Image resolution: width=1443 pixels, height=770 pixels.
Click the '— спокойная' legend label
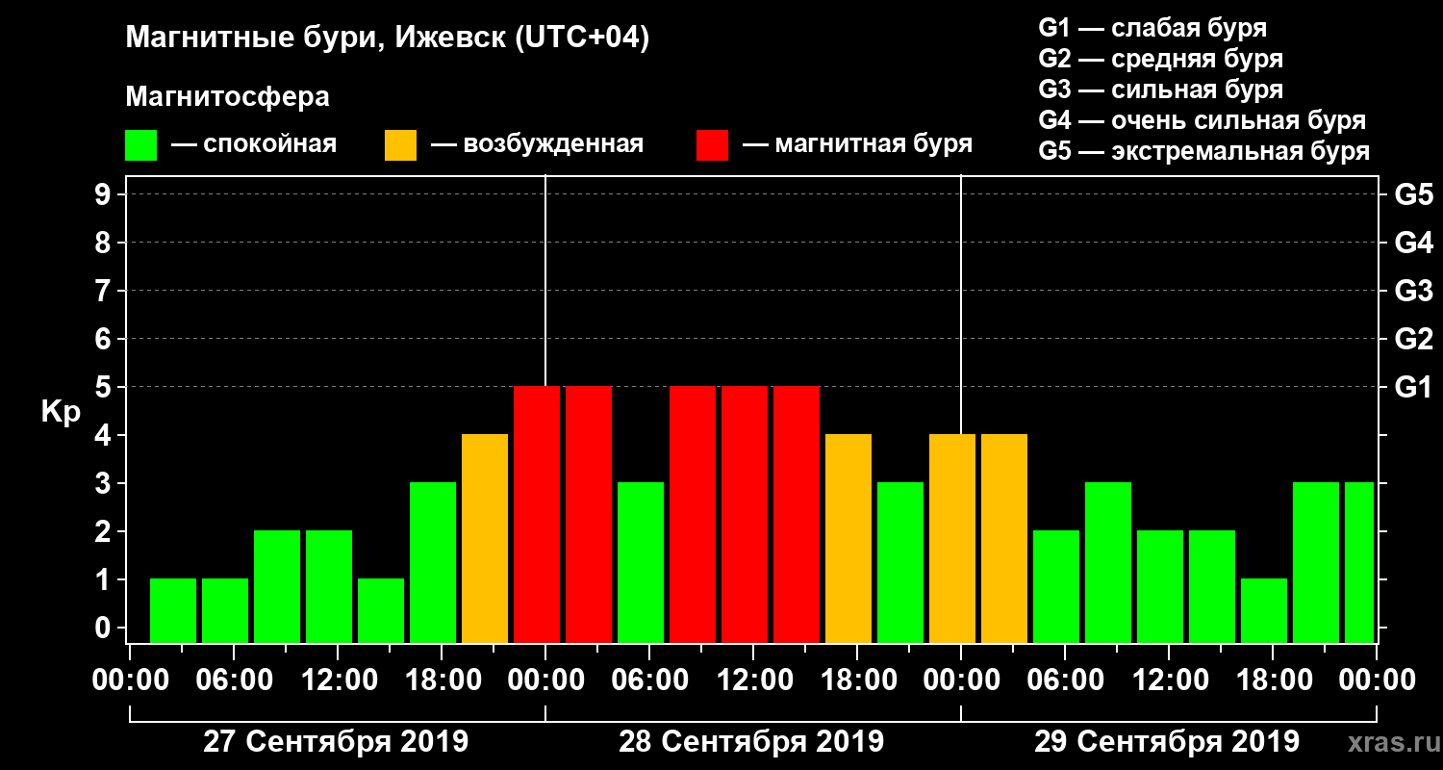click(x=254, y=144)
